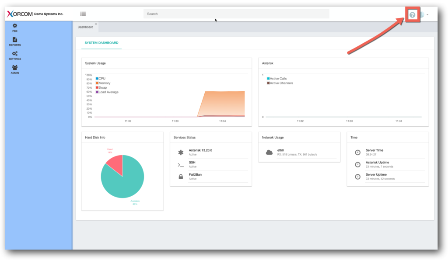This screenshot has height=260, width=448.
Task: Click the SSH terminal prompt icon
Action: click(x=181, y=165)
